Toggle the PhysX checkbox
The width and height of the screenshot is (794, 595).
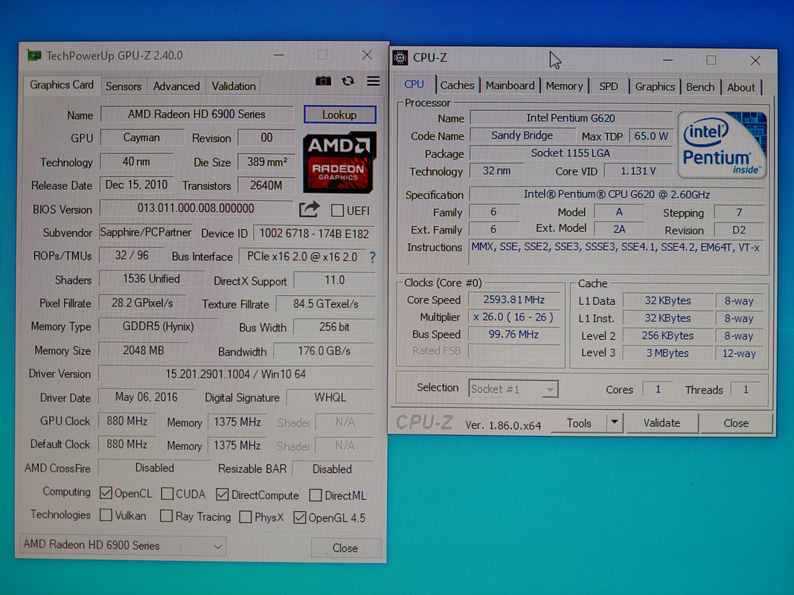point(246,517)
